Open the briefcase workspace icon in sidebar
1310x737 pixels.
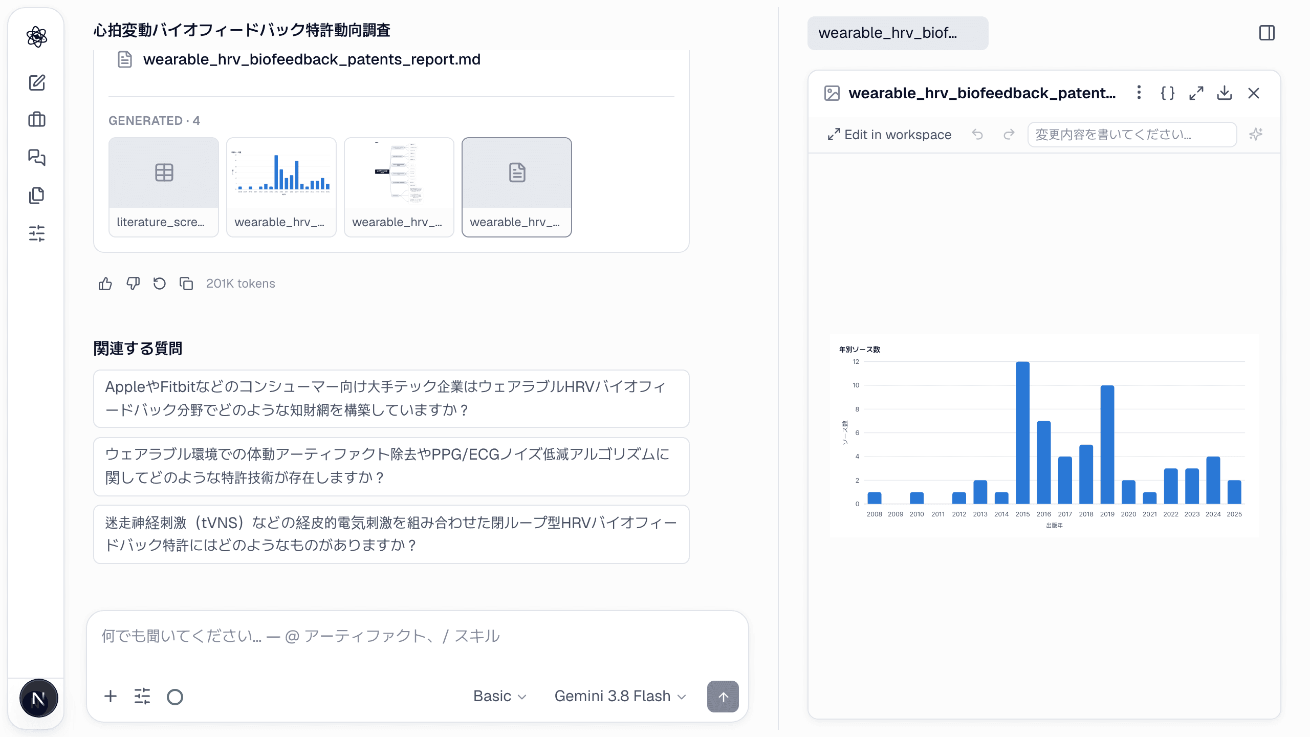click(37, 120)
